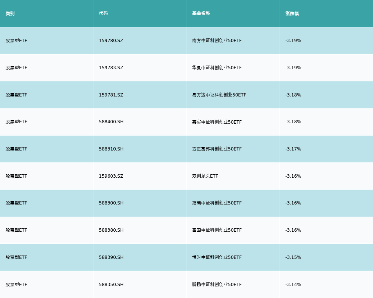Click -3.16% in the 588300.SH row
The width and height of the screenshot is (373, 298).
tap(293, 203)
